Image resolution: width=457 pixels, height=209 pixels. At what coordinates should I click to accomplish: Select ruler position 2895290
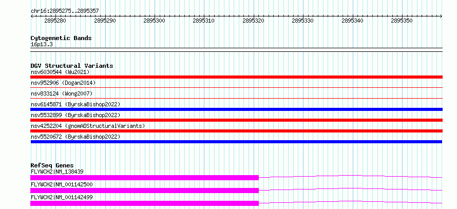105,21
